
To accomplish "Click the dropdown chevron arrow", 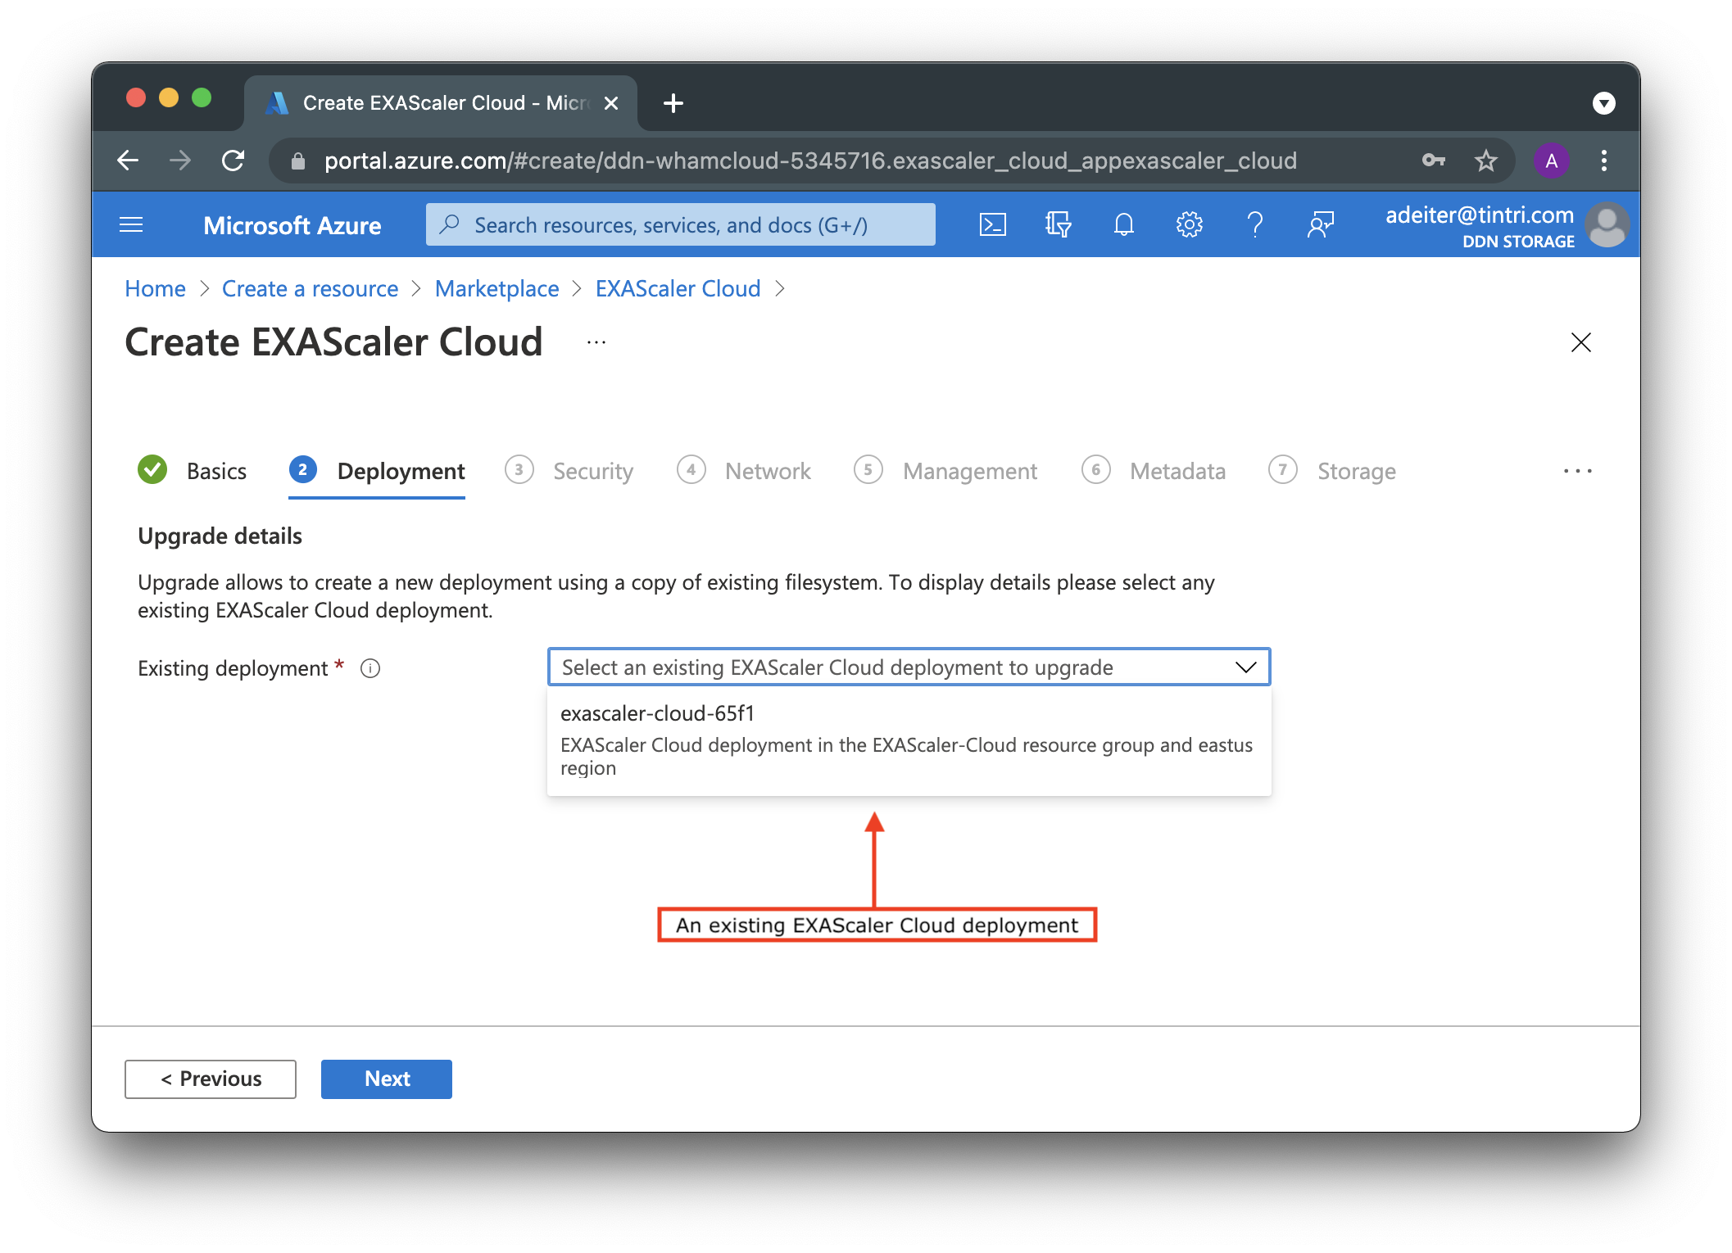I will 1246,667.
